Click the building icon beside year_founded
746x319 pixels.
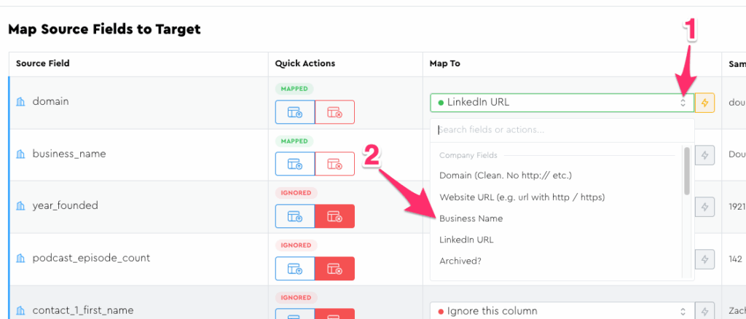pyautogui.click(x=20, y=206)
